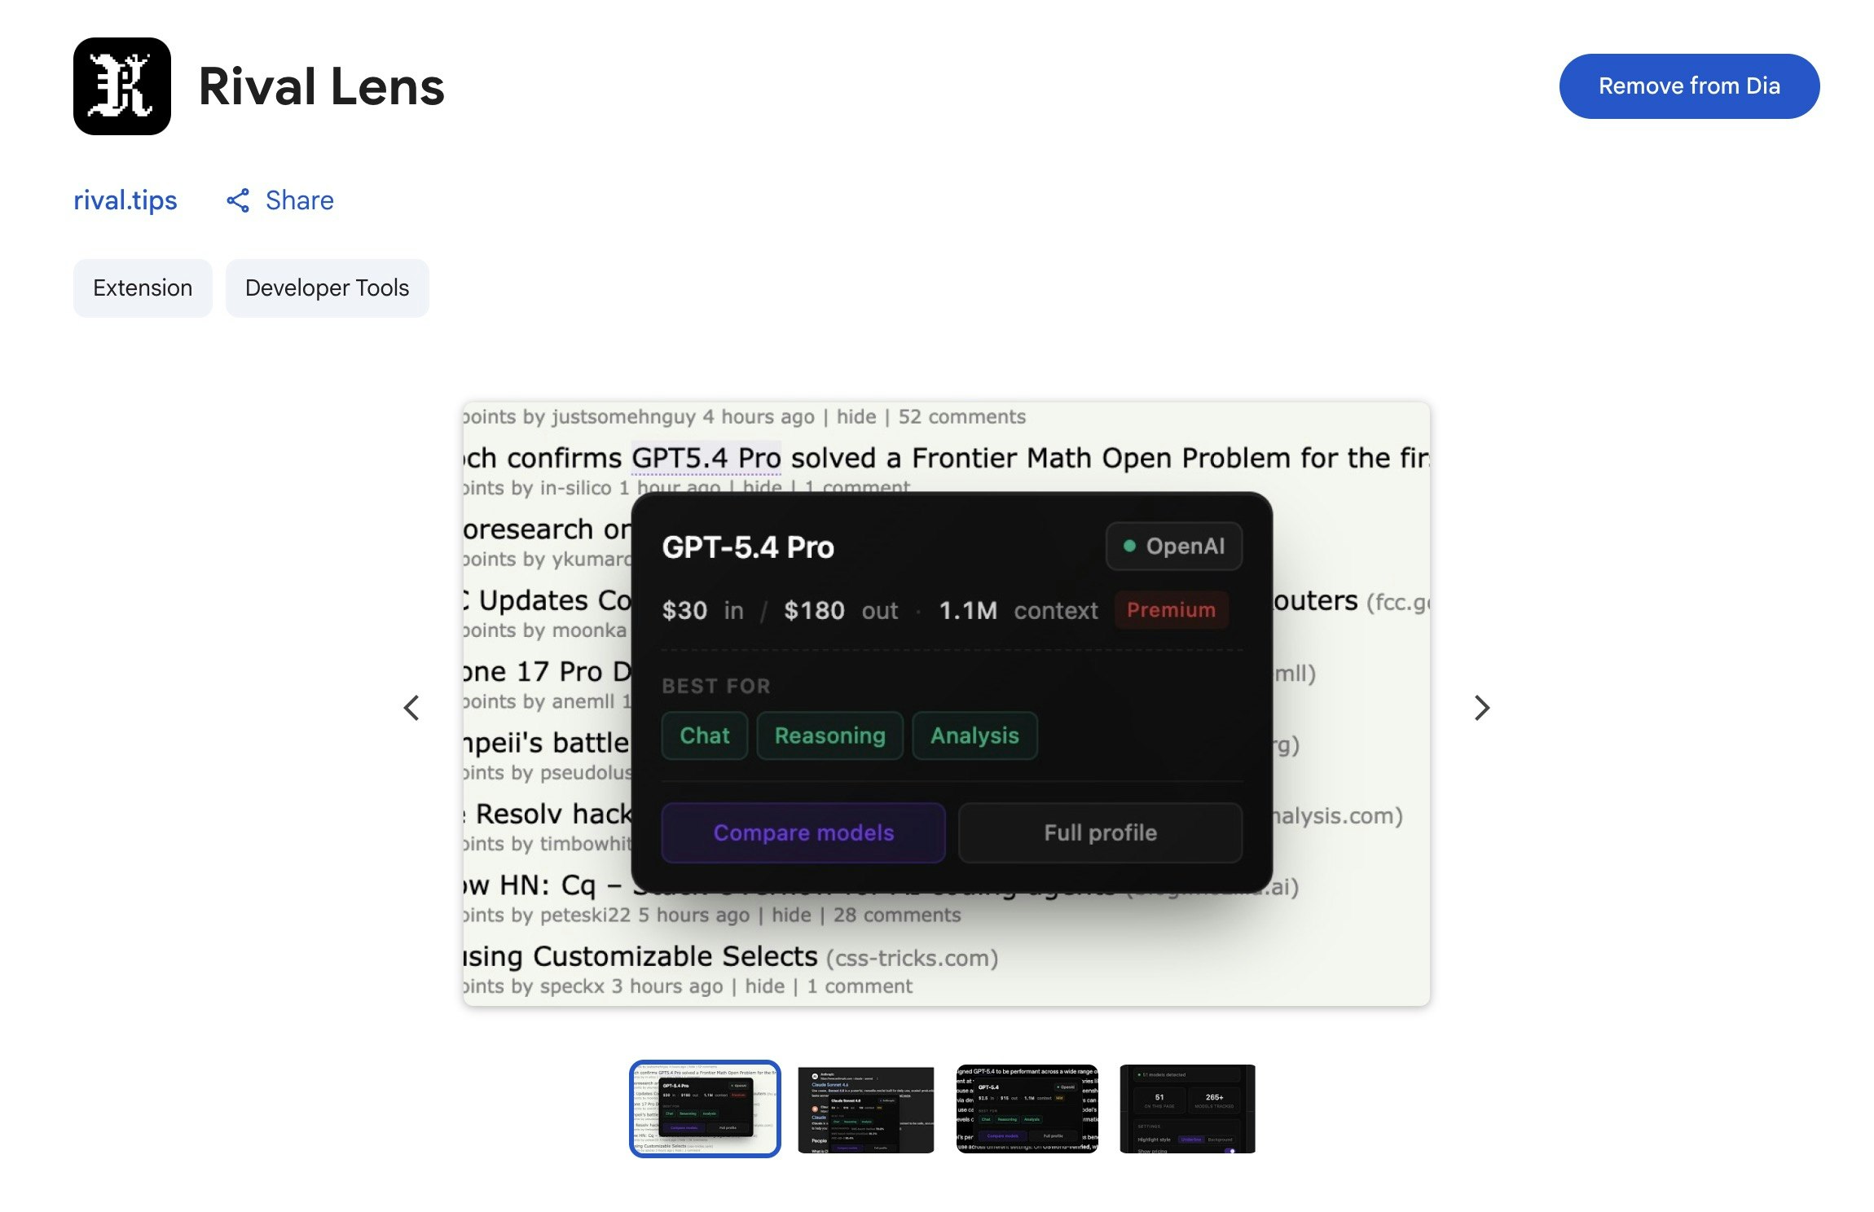Select the Chat capability tag
Viewport: 1874px width, 1212px height.
click(x=703, y=736)
